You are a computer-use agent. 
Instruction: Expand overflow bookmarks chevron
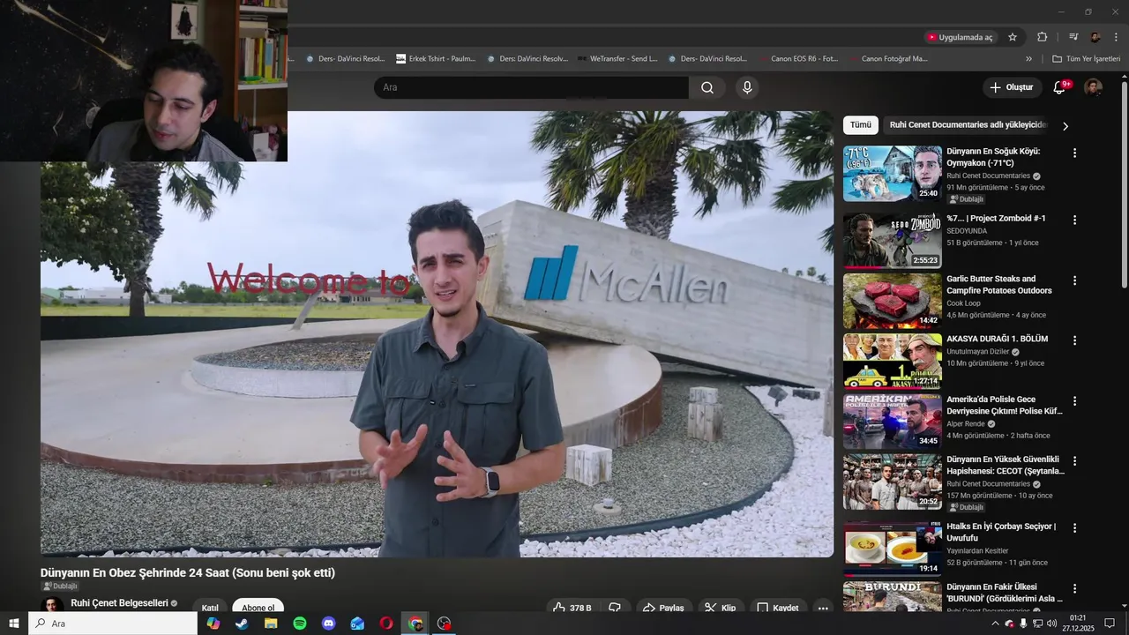(1028, 59)
